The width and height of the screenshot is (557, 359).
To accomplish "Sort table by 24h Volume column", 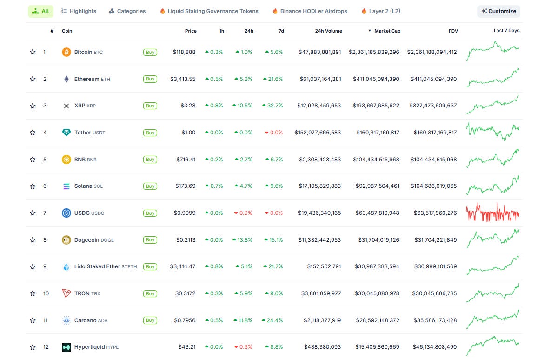I will coord(329,31).
